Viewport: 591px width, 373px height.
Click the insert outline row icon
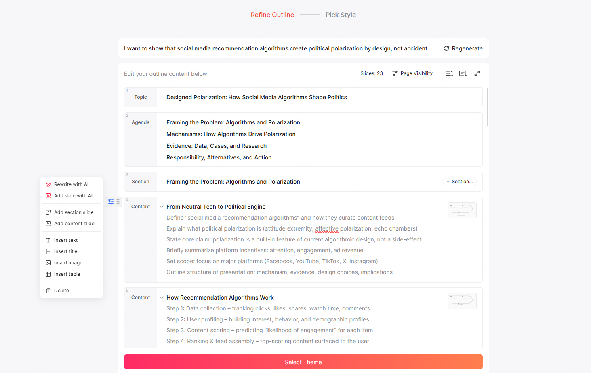point(463,73)
